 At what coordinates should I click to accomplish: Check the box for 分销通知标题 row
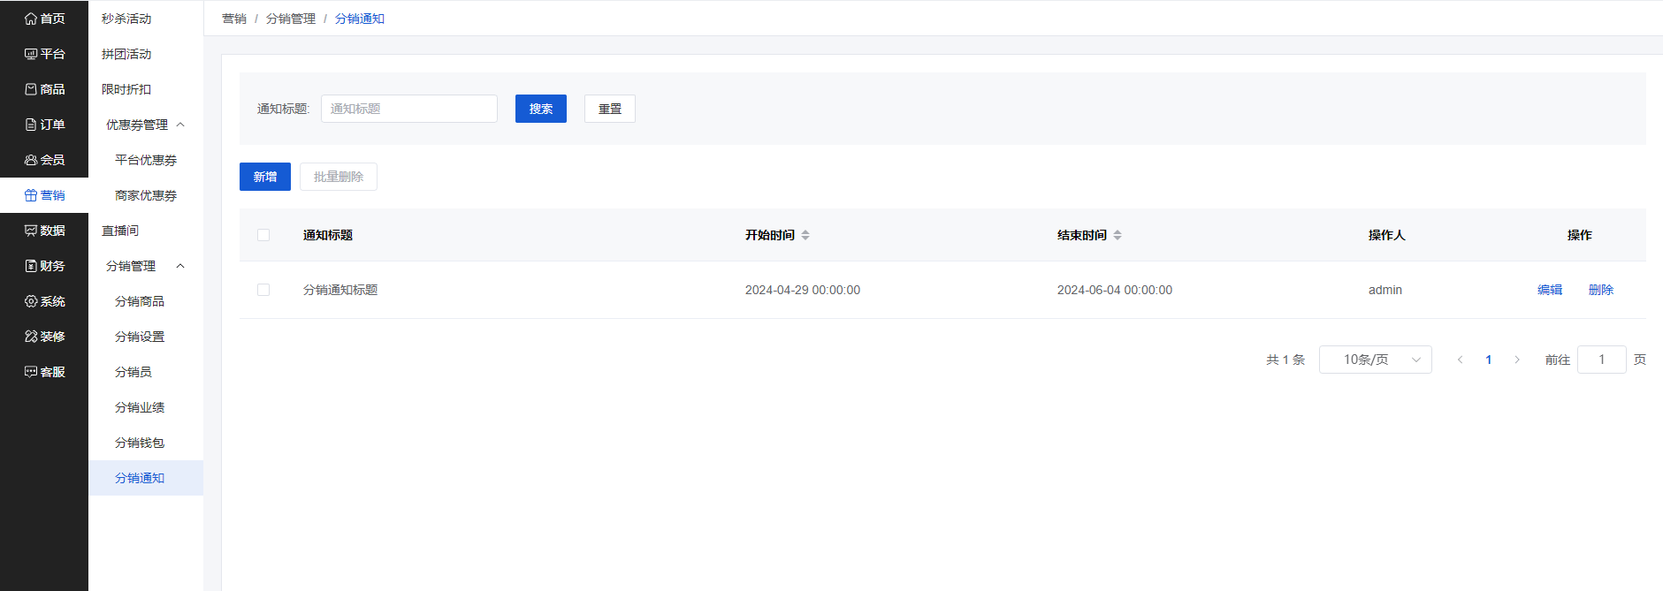[x=263, y=290]
